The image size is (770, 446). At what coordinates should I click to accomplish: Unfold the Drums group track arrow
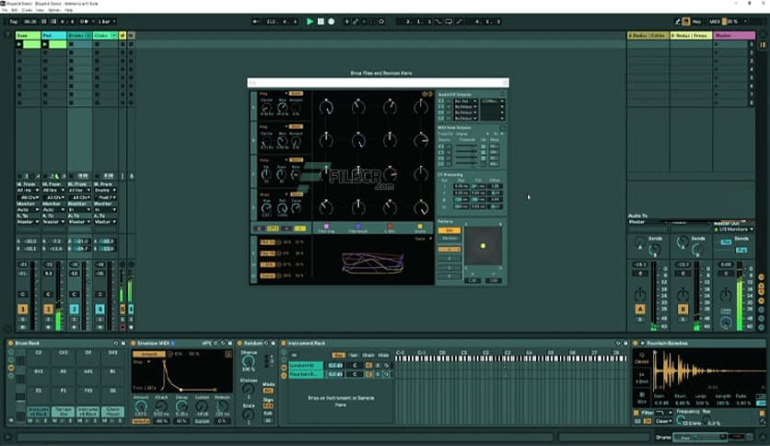(87, 35)
